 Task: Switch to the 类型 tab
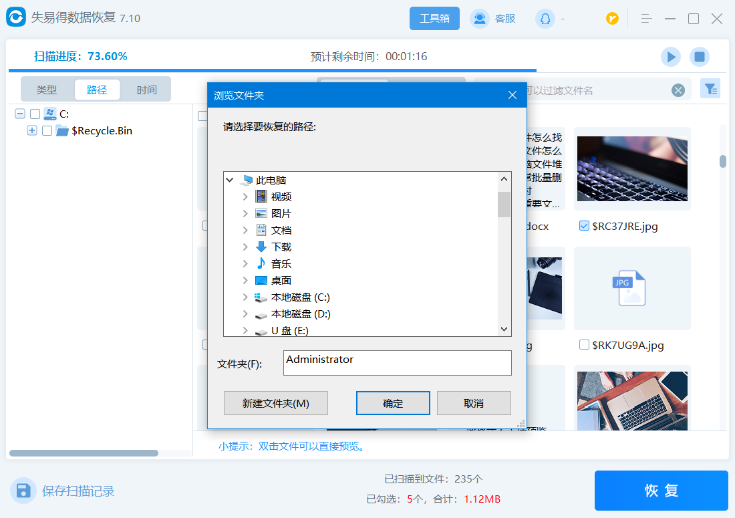pyautogui.click(x=47, y=90)
